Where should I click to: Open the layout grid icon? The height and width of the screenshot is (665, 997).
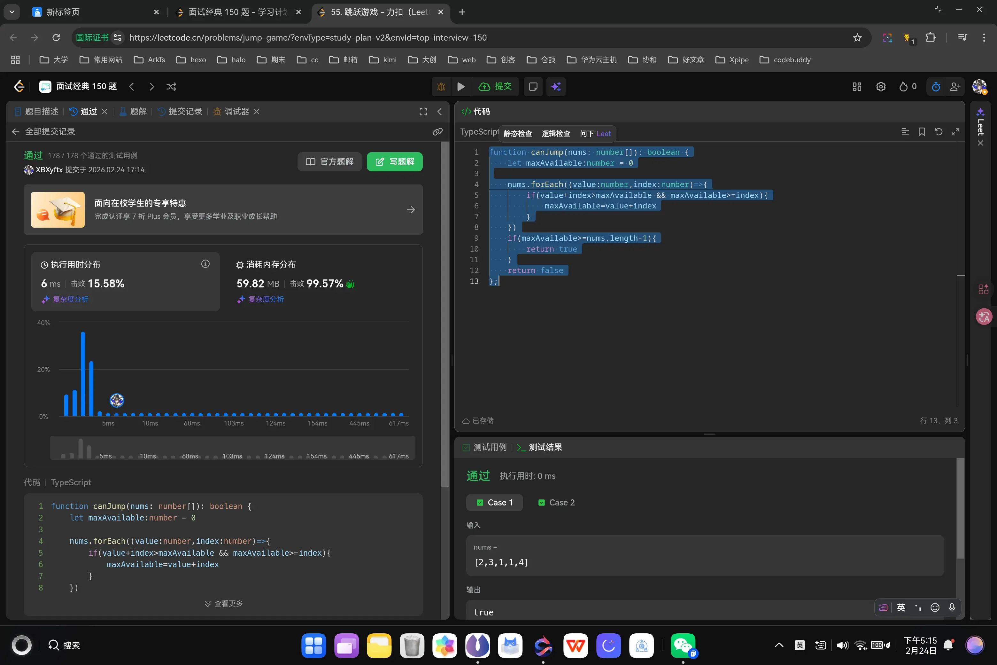pos(857,87)
